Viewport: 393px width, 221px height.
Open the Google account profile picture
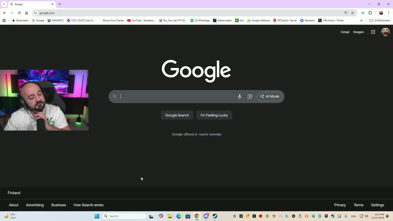tap(385, 32)
